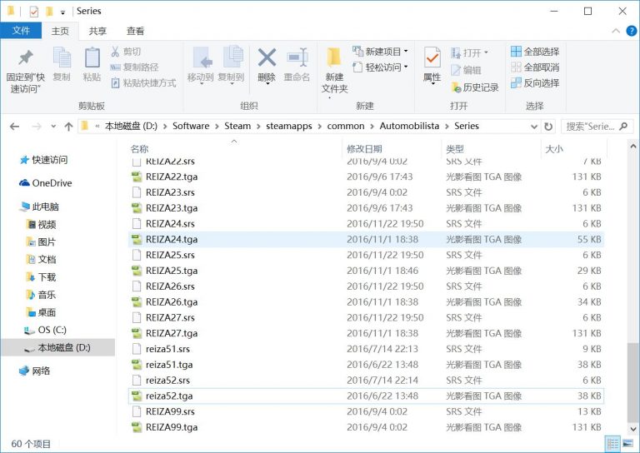The width and height of the screenshot is (640, 453).
Task: Click Invert selection (反向选择)
Action: pos(535,83)
